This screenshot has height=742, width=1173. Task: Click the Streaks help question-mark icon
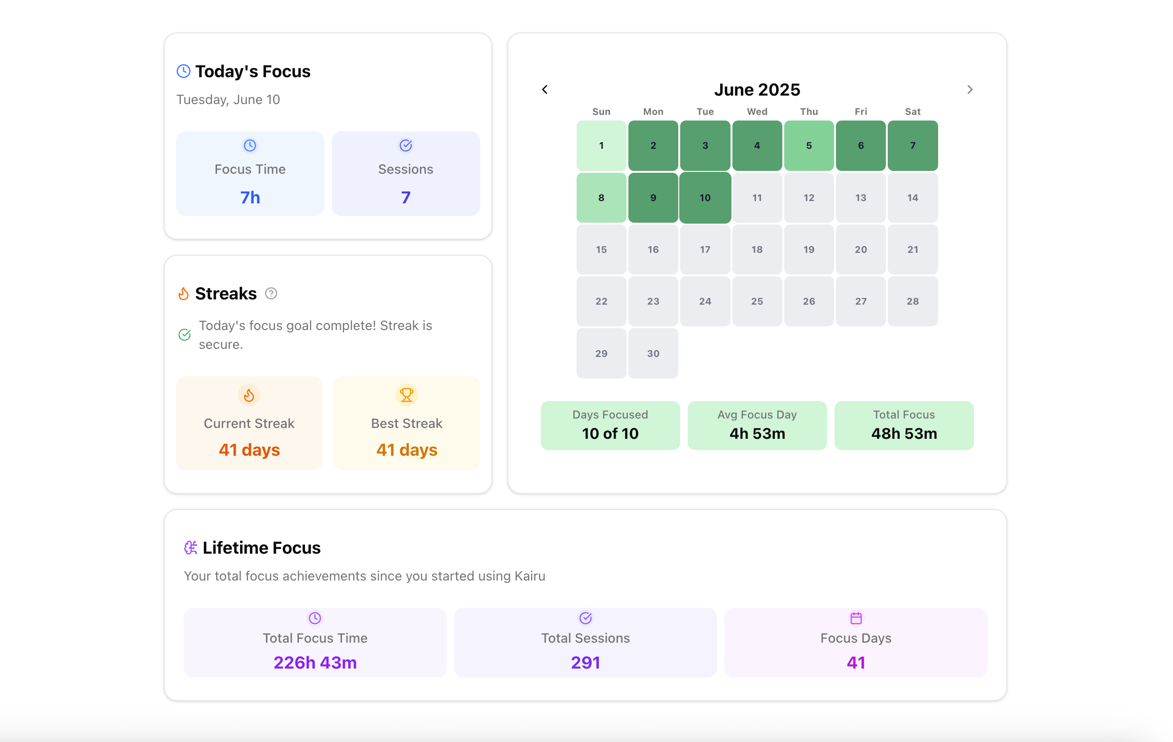271,293
